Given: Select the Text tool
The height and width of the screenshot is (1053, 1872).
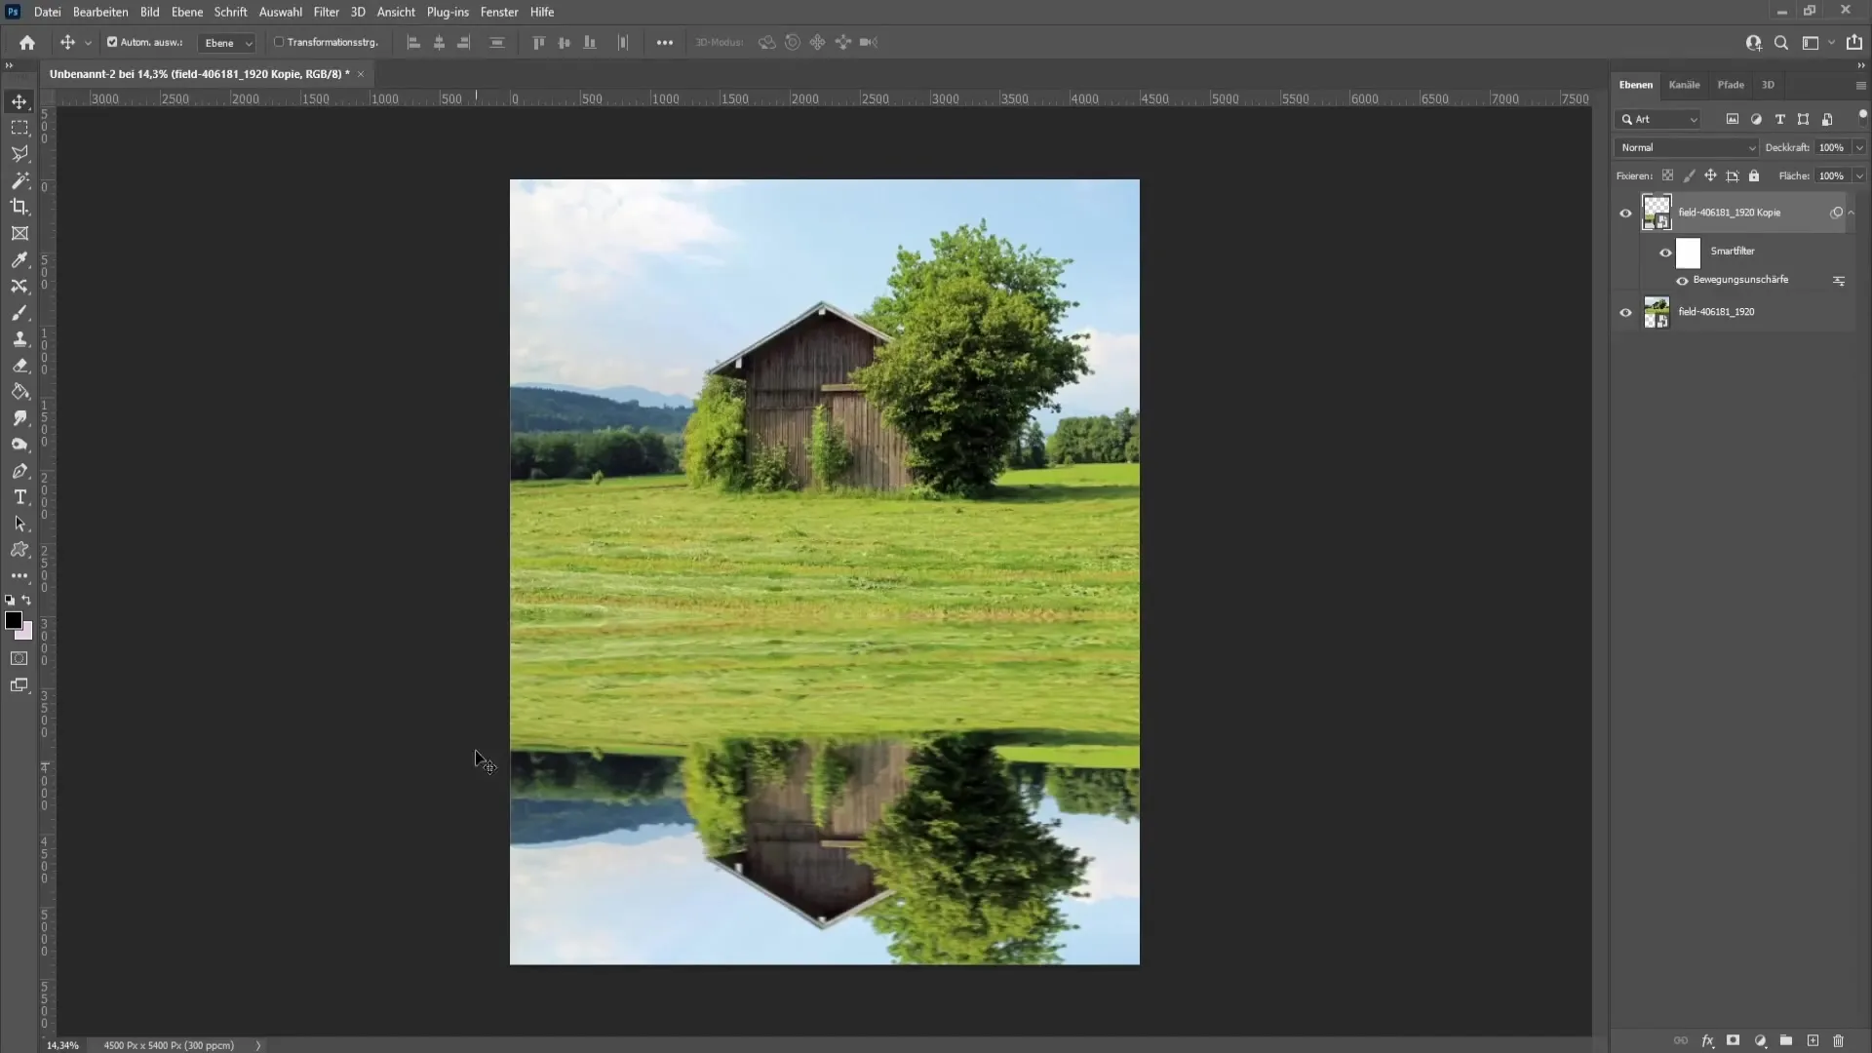Looking at the screenshot, I should point(19,496).
